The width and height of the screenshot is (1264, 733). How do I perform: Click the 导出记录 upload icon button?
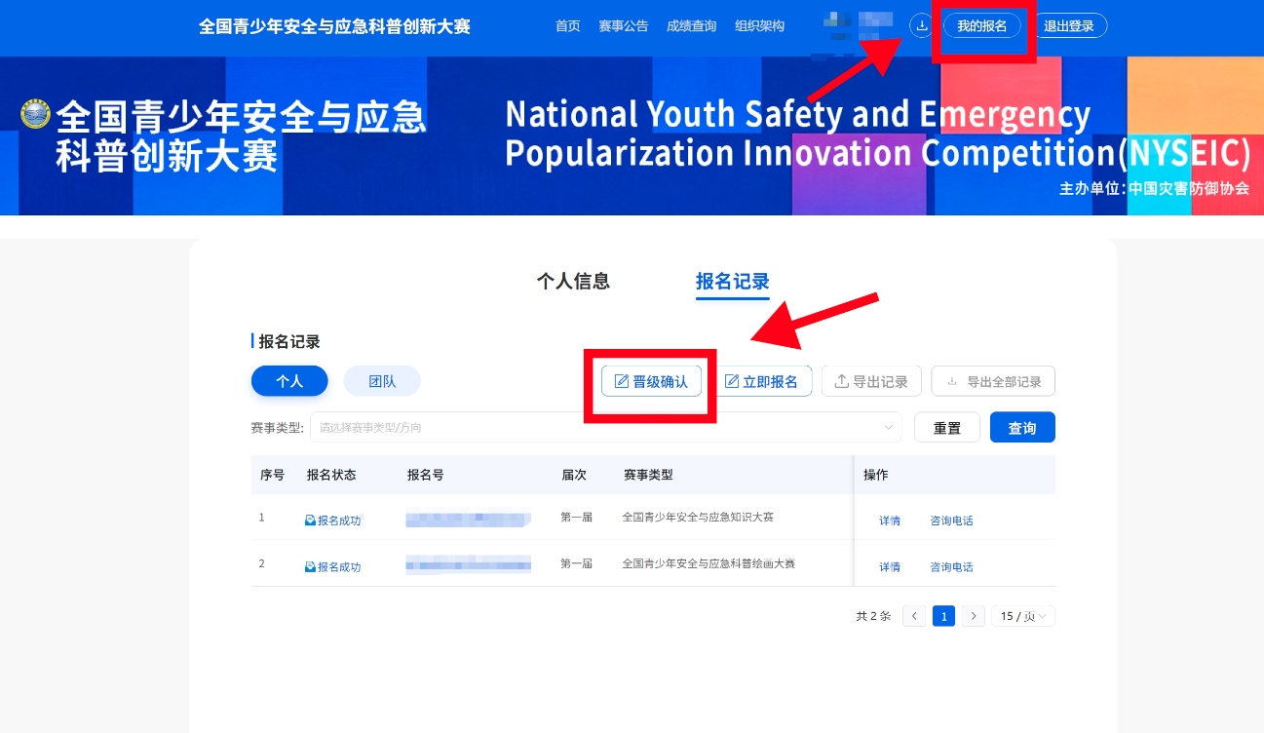[x=871, y=381]
